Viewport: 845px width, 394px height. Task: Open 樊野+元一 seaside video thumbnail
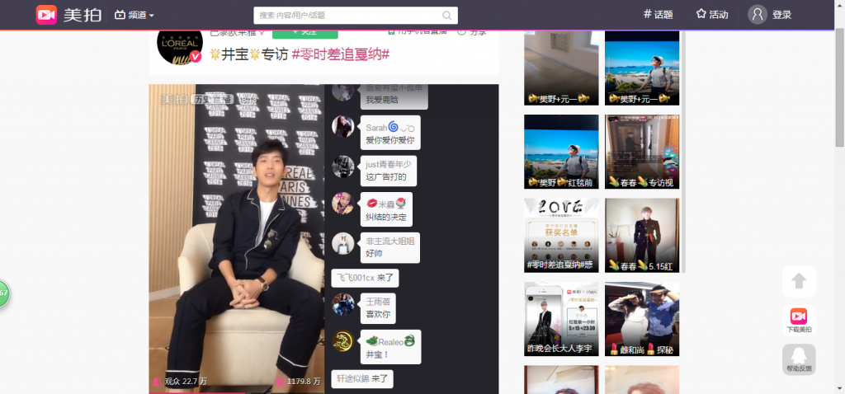[642, 68]
